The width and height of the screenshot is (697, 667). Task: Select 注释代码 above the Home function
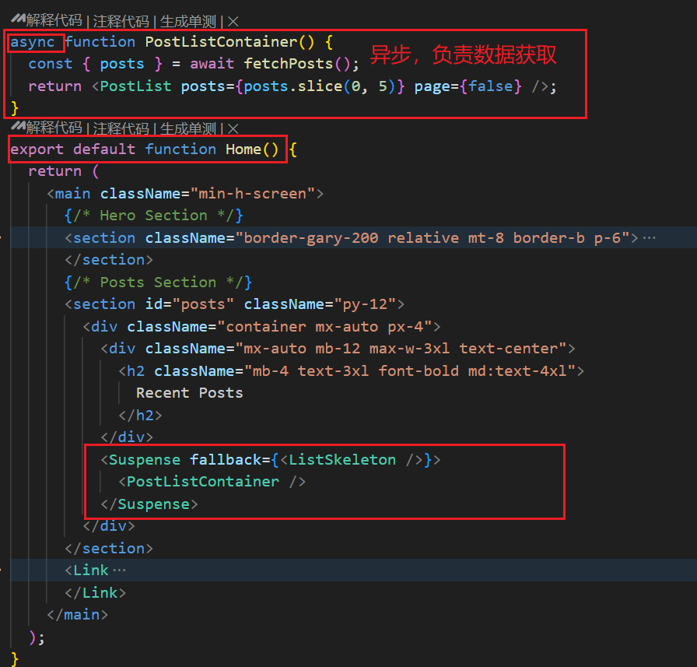pyautogui.click(x=121, y=129)
